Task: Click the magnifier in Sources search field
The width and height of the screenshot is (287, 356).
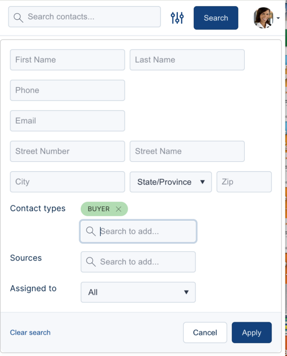Action: point(90,262)
